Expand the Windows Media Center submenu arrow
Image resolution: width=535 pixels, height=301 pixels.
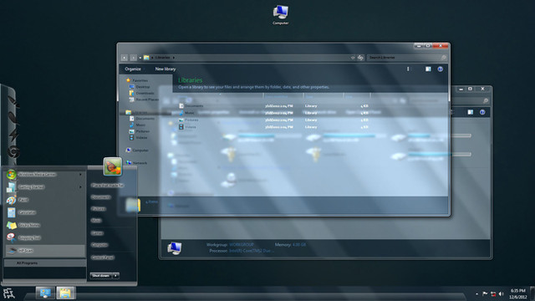[80, 175]
